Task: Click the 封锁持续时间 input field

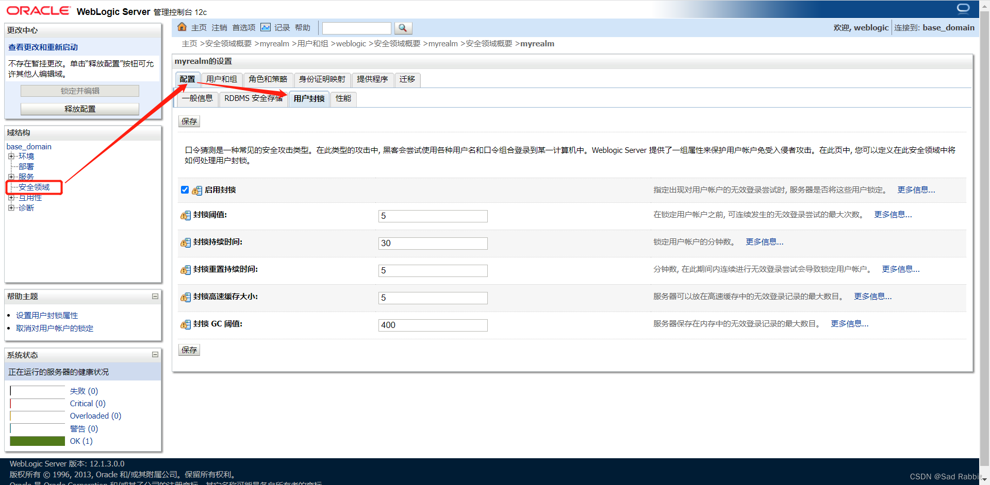Action: pyautogui.click(x=433, y=244)
